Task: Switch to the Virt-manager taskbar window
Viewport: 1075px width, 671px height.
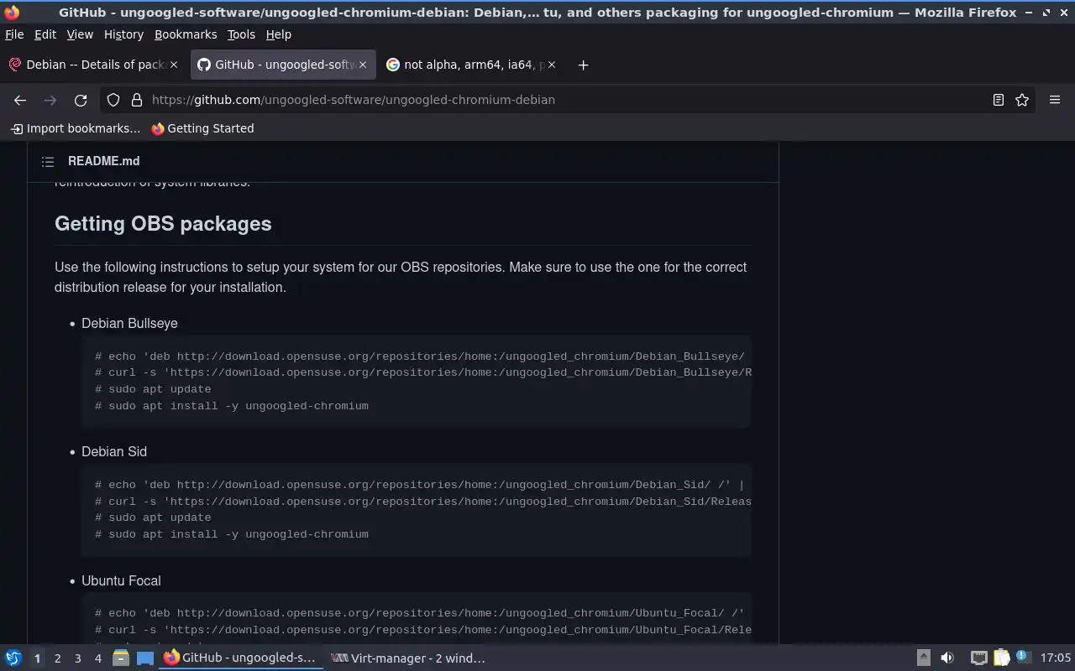Action: click(x=409, y=658)
